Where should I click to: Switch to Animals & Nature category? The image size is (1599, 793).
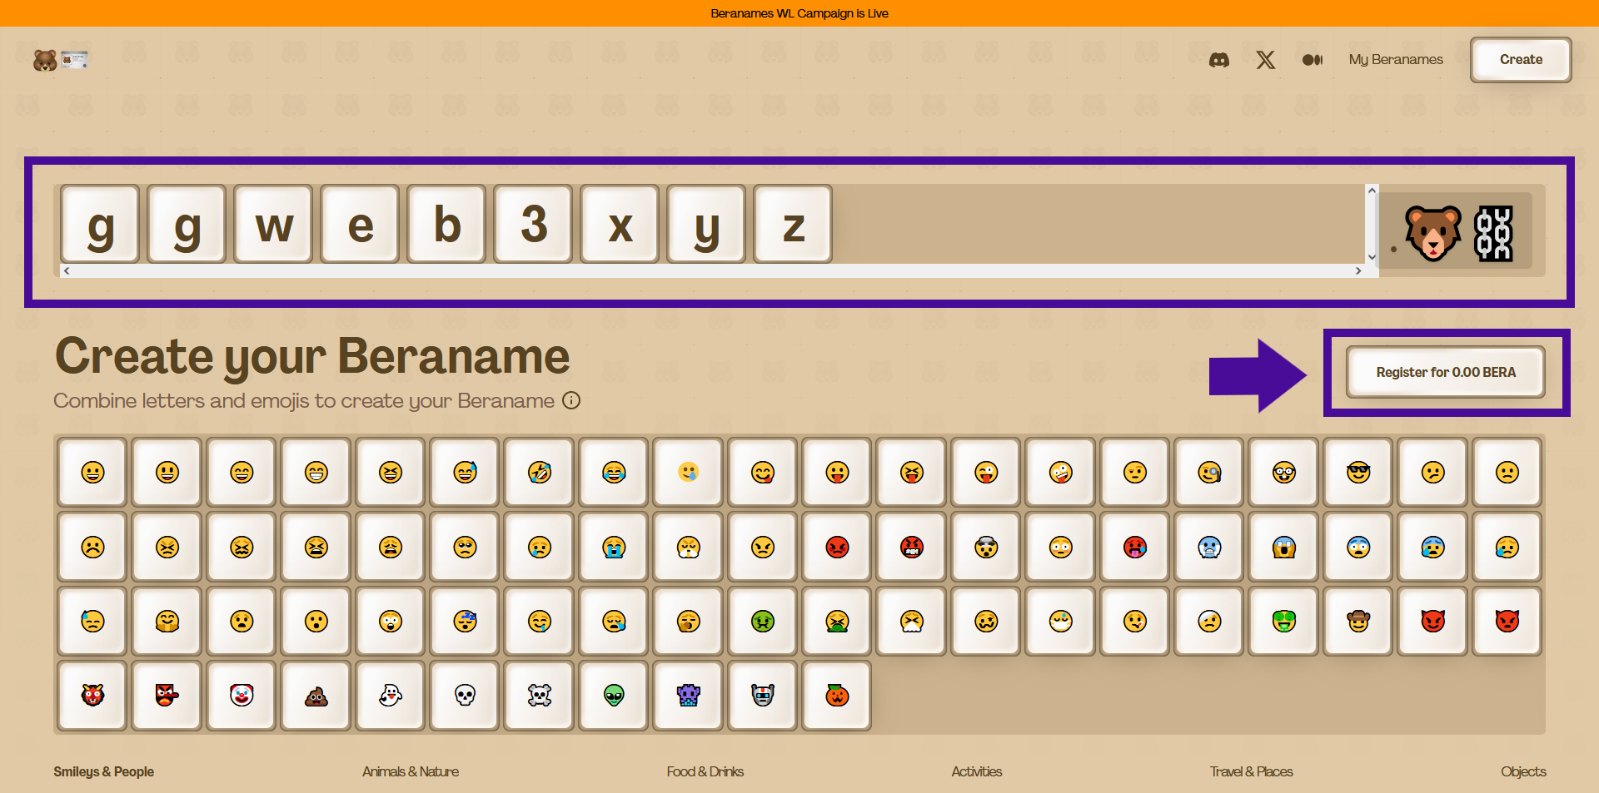point(411,771)
